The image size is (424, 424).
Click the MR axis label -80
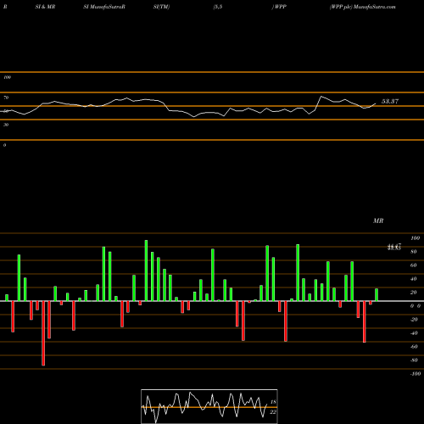point(414,360)
